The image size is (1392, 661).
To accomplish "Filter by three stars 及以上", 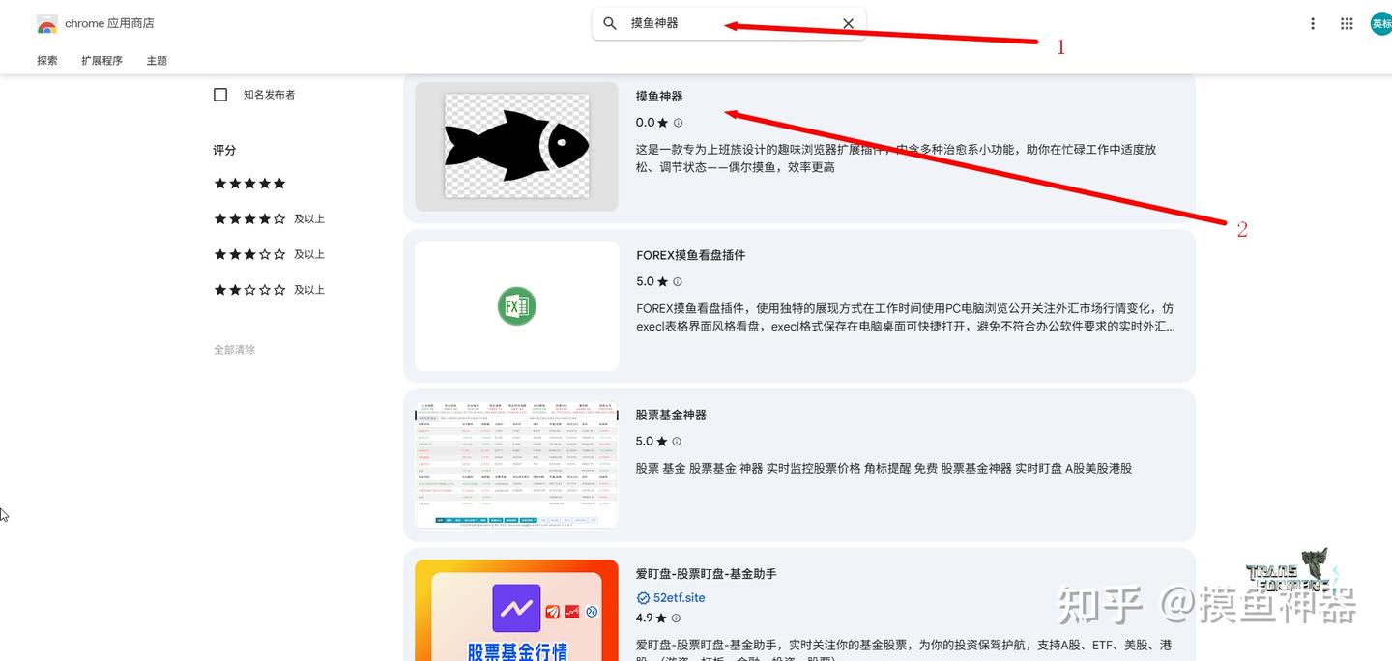I will [269, 254].
